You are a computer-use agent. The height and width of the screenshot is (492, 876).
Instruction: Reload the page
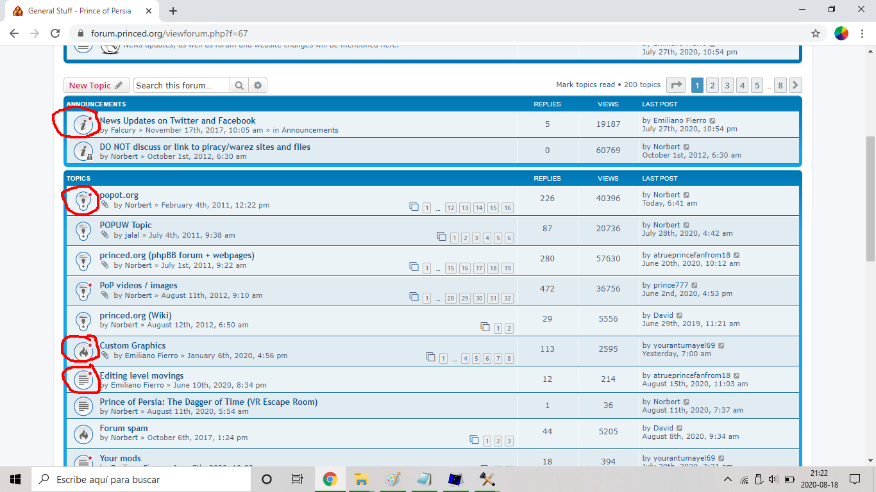coord(55,33)
